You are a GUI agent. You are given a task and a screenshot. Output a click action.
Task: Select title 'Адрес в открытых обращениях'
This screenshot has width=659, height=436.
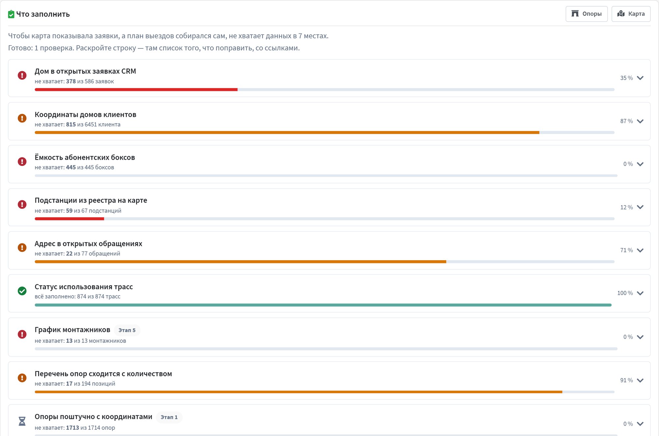pyautogui.click(x=88, y=244)
